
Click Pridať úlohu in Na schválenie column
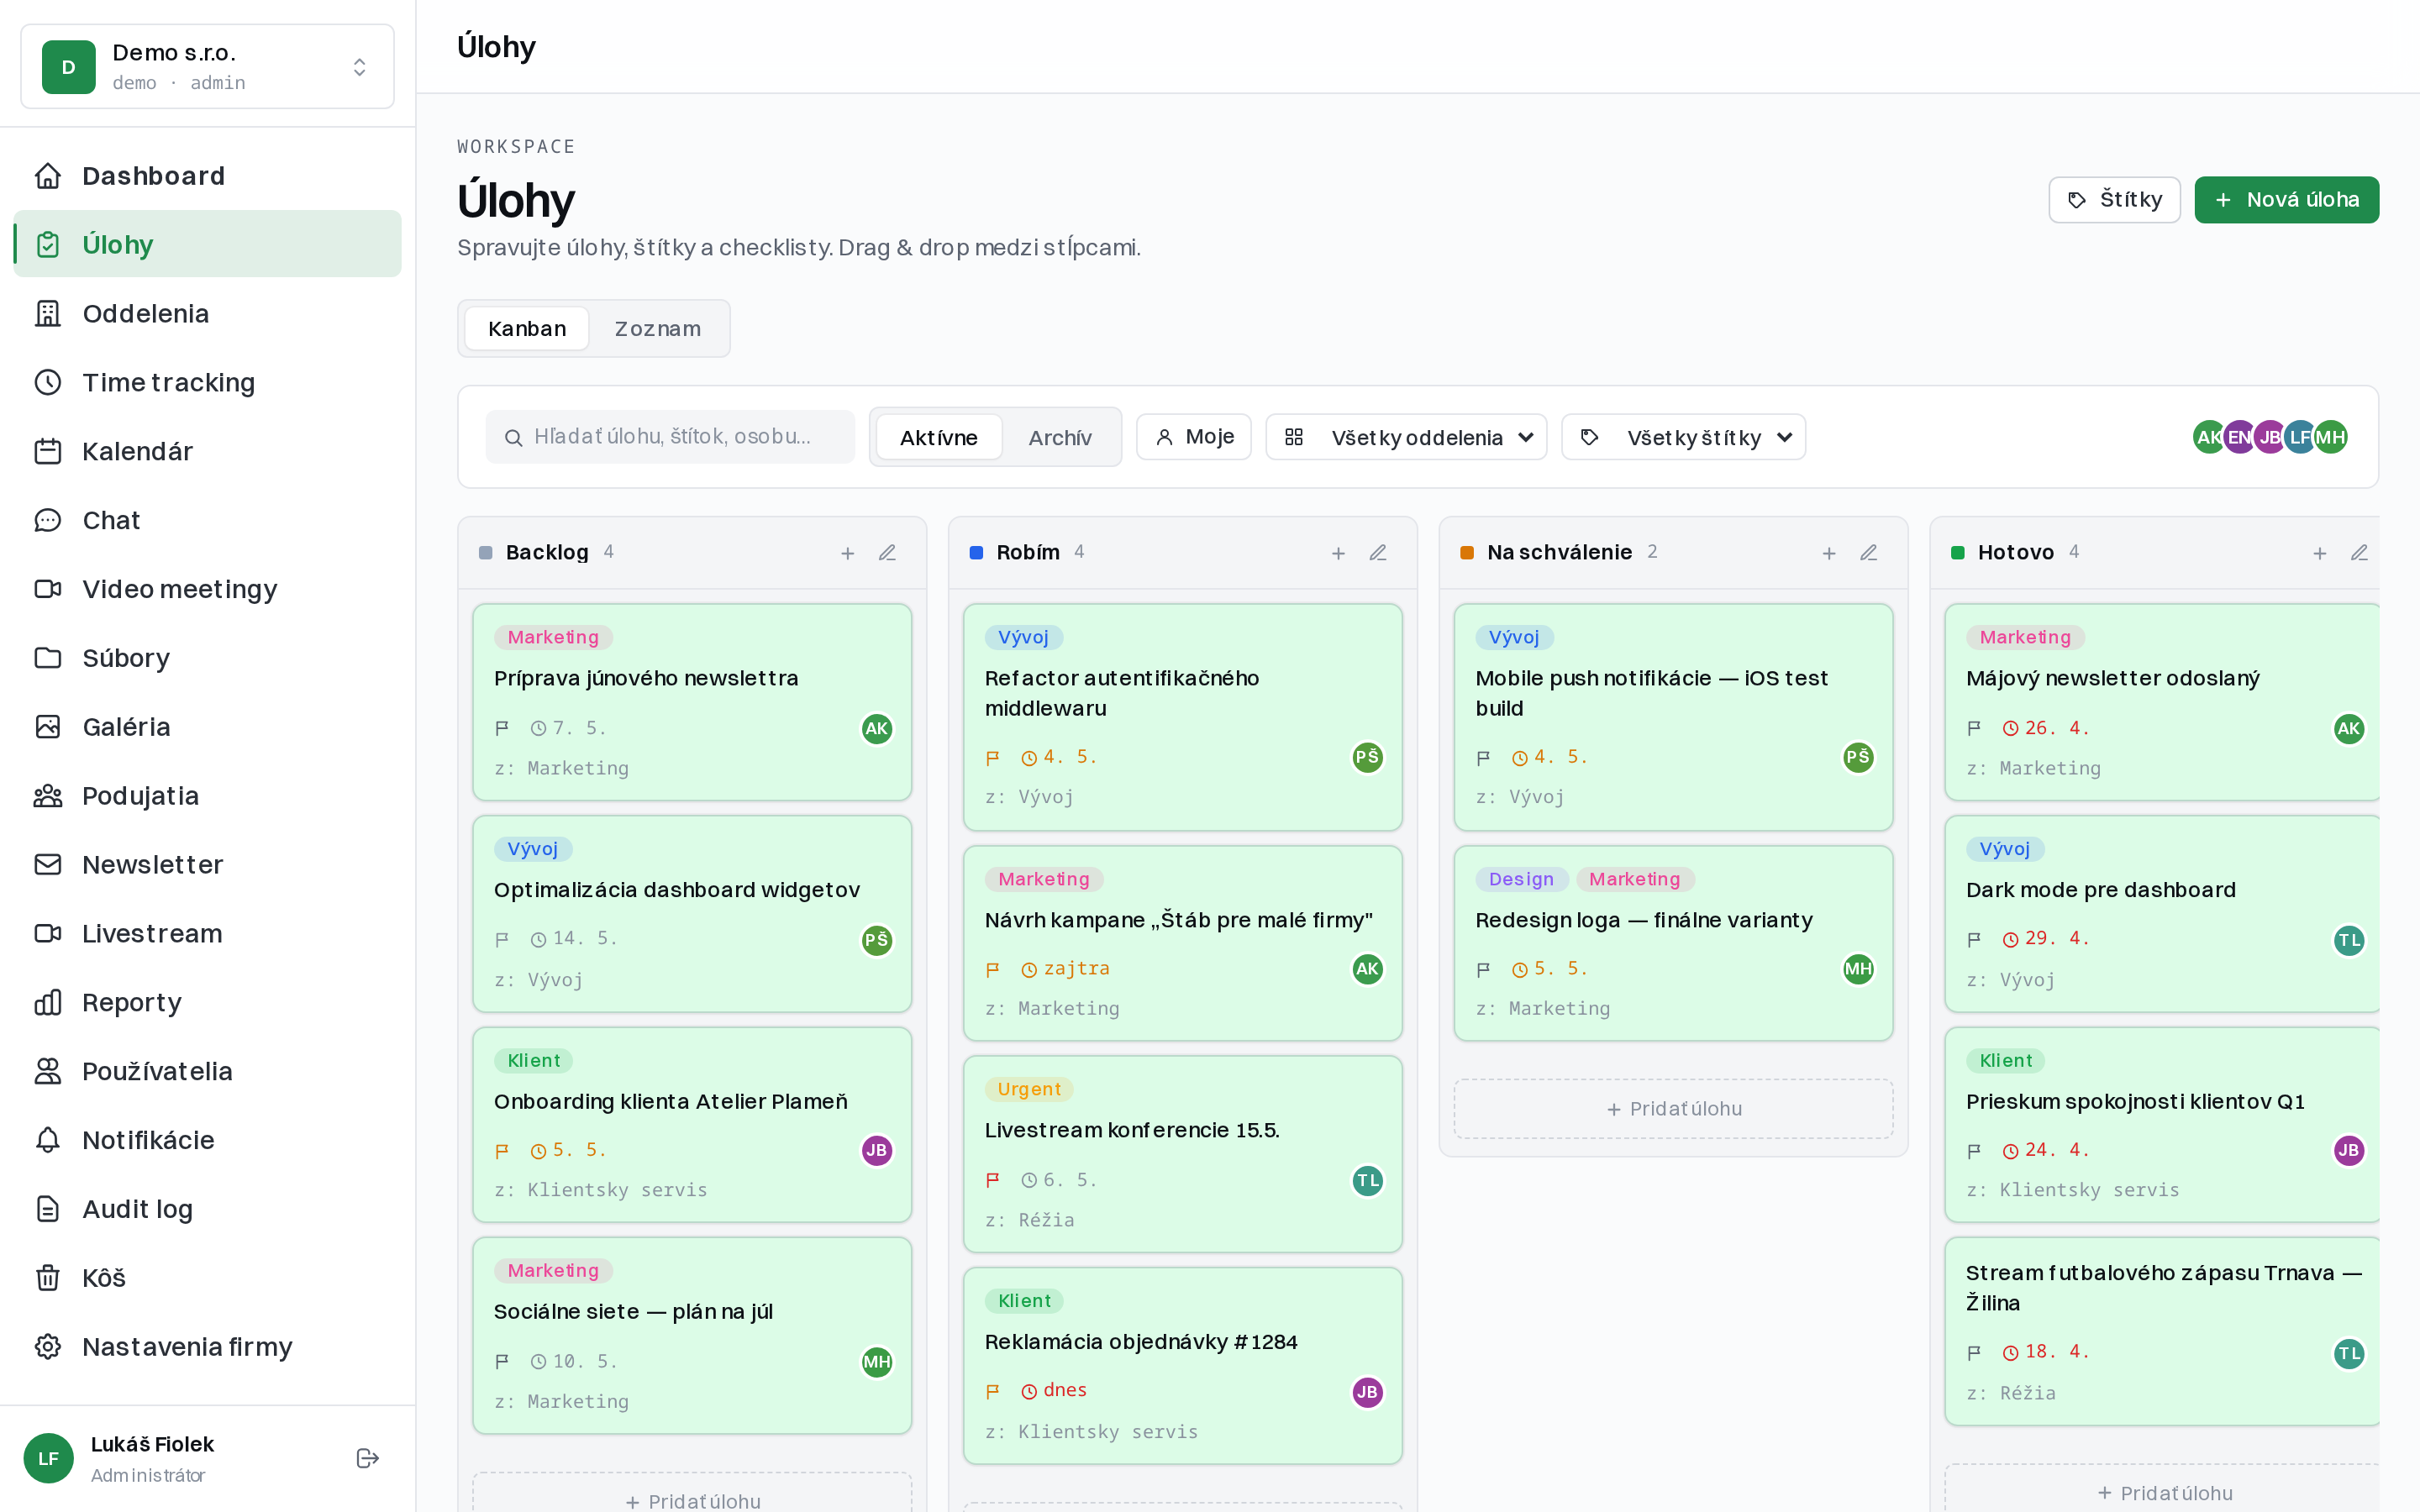coord(1673,1108)
